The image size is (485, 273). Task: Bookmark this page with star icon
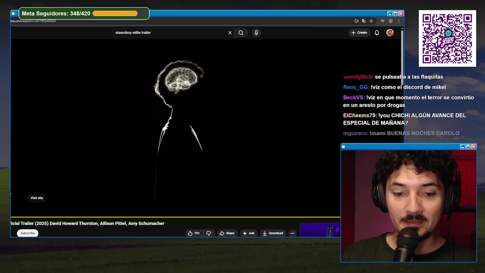pos(371,21)
